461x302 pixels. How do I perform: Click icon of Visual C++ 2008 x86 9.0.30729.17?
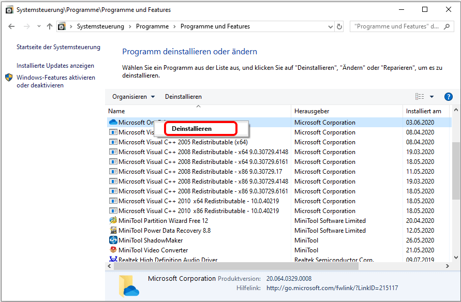(113, 172)
